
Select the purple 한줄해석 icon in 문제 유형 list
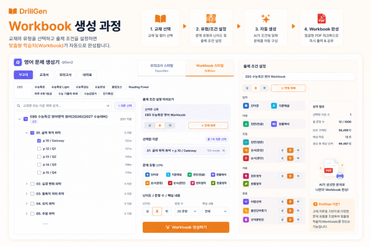213,174
